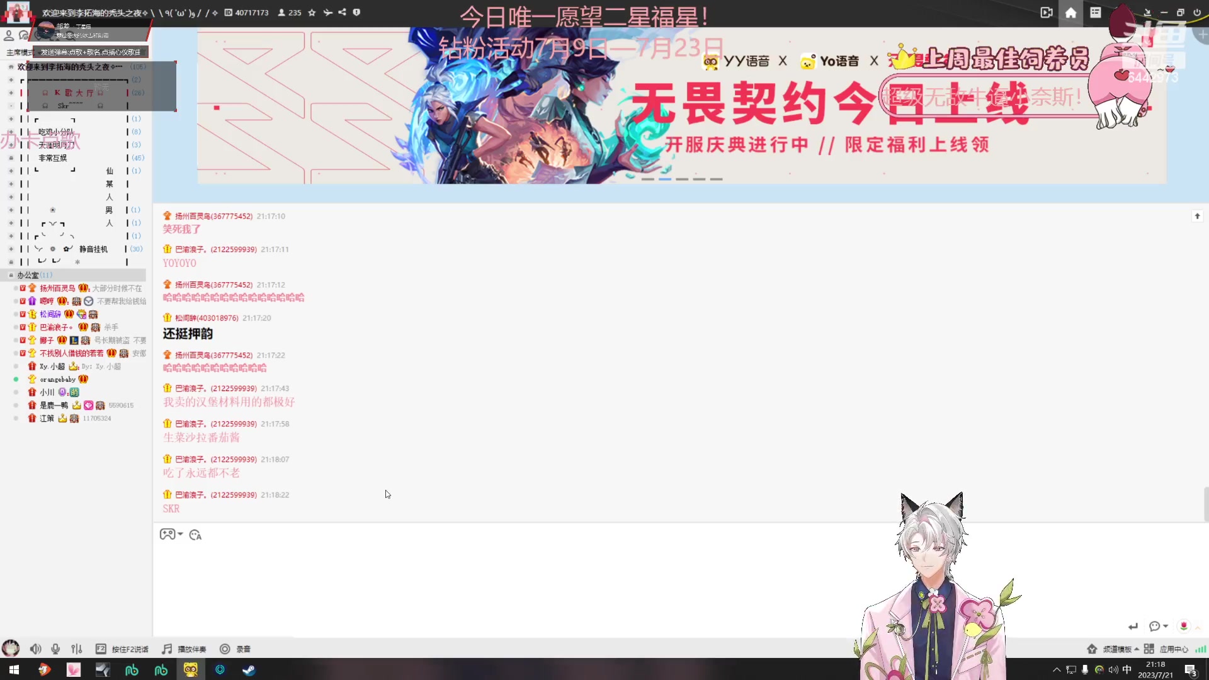Click the Windows Start button
Screen dimensions: 1209x680
point(14,670)
